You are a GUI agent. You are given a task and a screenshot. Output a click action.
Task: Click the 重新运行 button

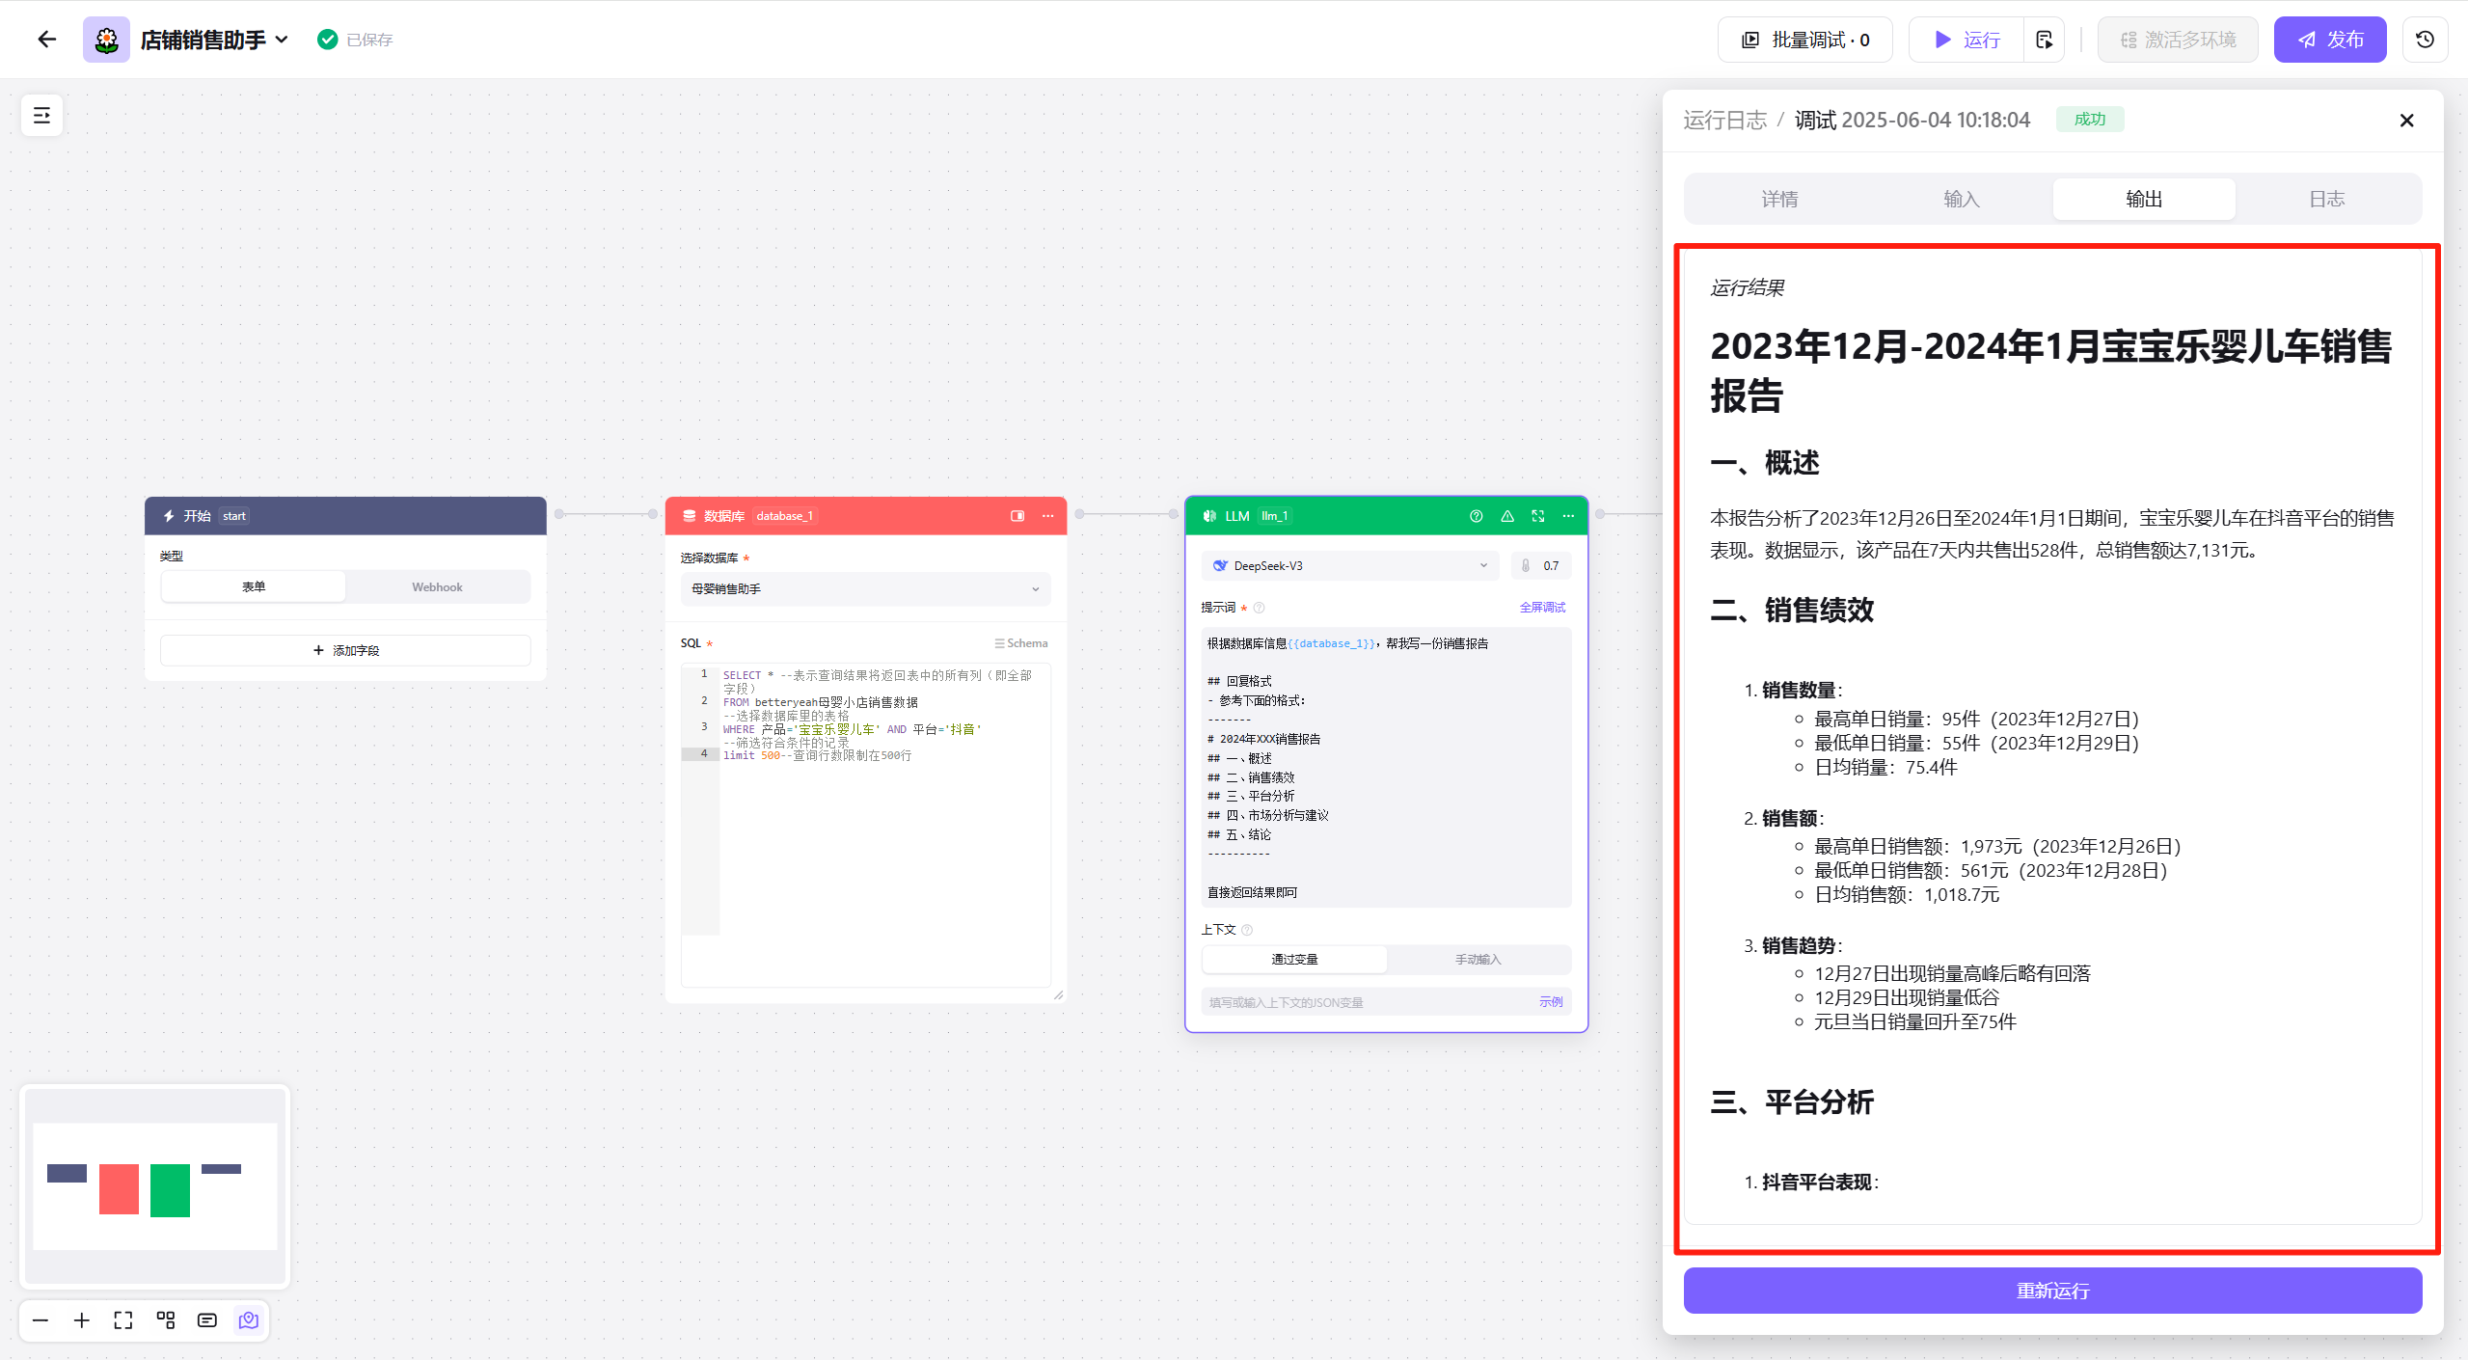[2052, 1291]
